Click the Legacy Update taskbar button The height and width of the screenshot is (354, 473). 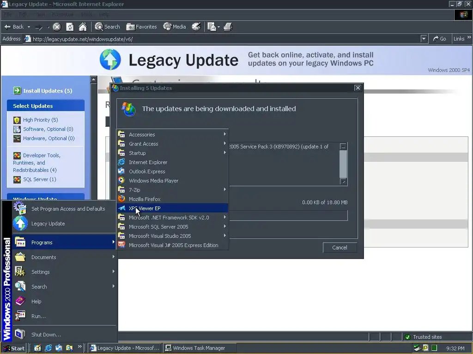tap(125, 348)
